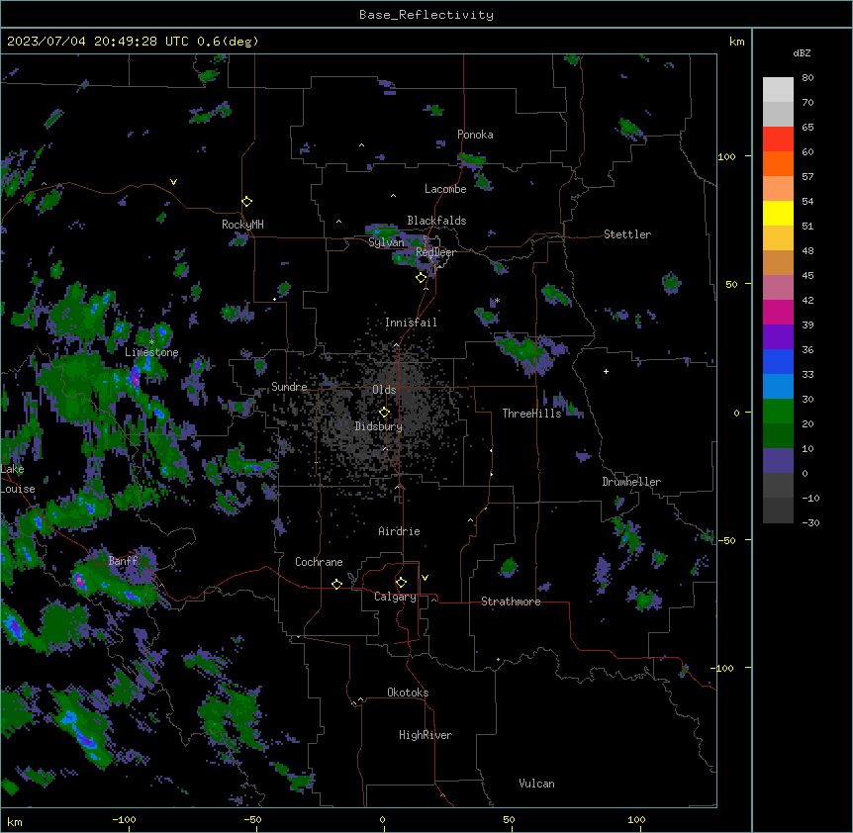Select the light blue 30-33 dBZ legend swatch
The width and height of the screenshot is (853, 833).
[778, 387]
